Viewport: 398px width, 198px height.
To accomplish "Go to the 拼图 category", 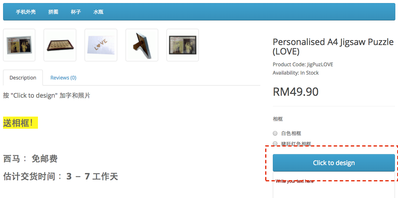I will click(x=53, y=12).
